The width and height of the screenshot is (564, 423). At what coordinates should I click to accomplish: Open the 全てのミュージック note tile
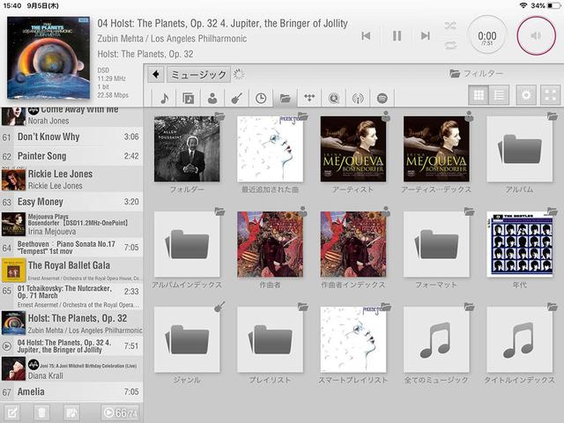(x=436, y=339)
